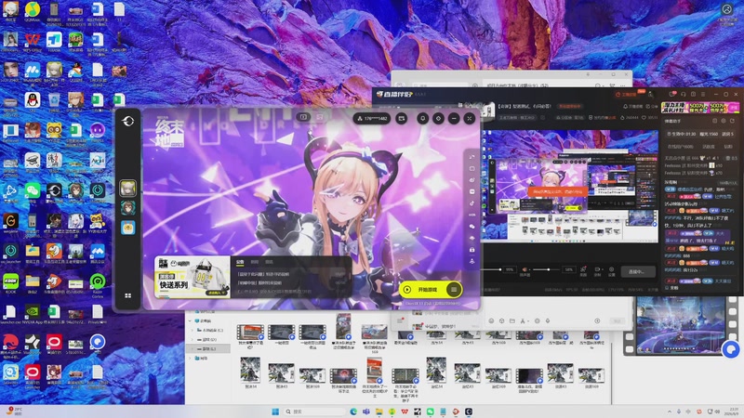The image size is (744, 418).
Task: Open the Weibo link in launcher social strip
Action: pos(472,180)
